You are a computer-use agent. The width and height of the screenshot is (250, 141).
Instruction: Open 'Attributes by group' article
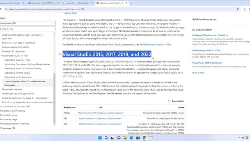pyautogui.click(x=9, y=115)
